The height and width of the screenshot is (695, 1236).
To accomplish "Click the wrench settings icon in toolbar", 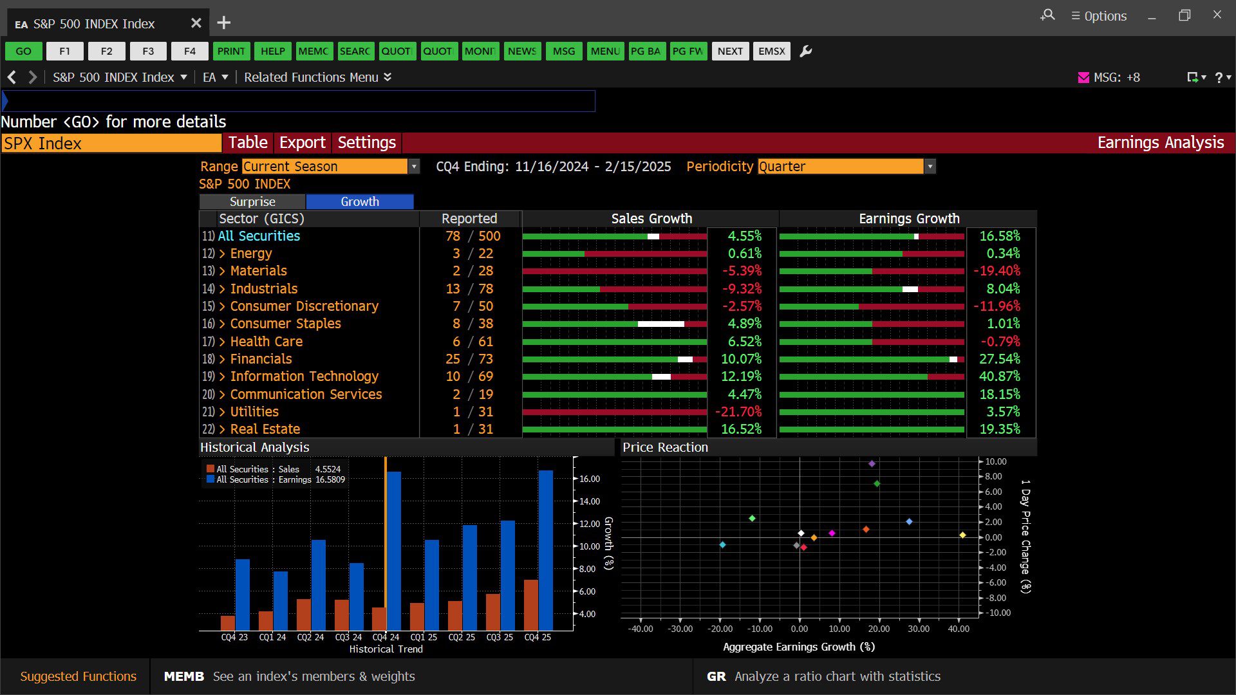I will [x=805, y=51].
